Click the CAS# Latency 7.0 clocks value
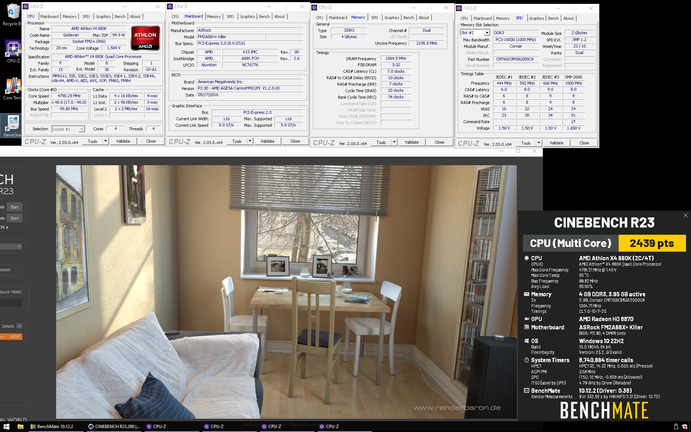Viewport: 691px width, 432px height. 396,71
